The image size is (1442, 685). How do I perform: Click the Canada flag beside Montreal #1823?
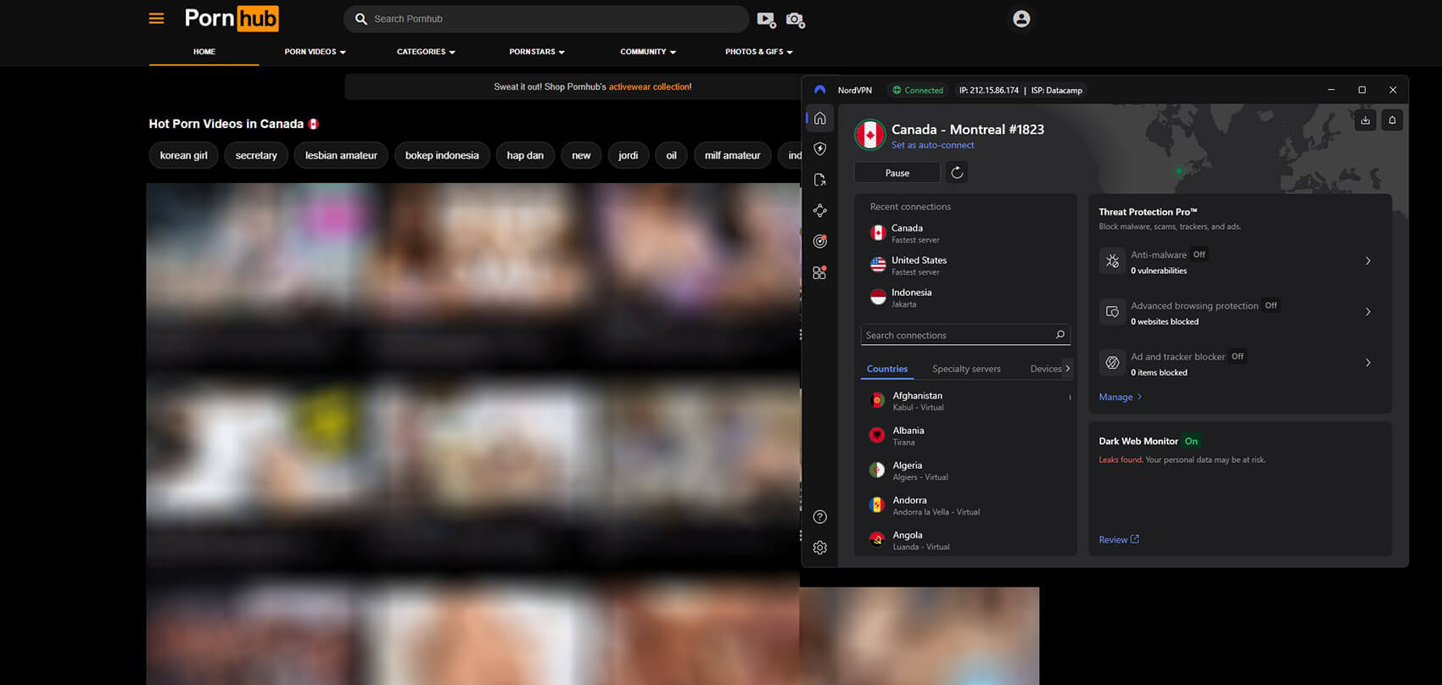(x=870, y=135)
